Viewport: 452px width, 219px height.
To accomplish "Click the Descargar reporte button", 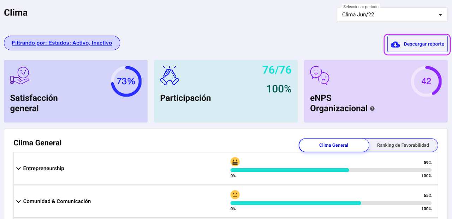I will coord(417,44).
